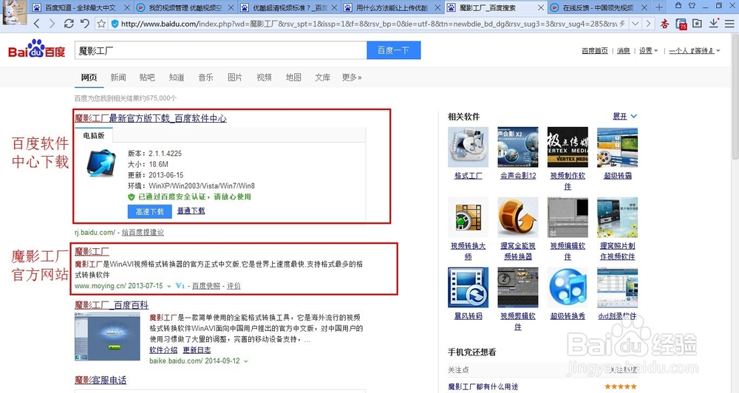Go back with the browser back arrow
The height and width of the screenshot is (393, 739).
tap(37, 24)
